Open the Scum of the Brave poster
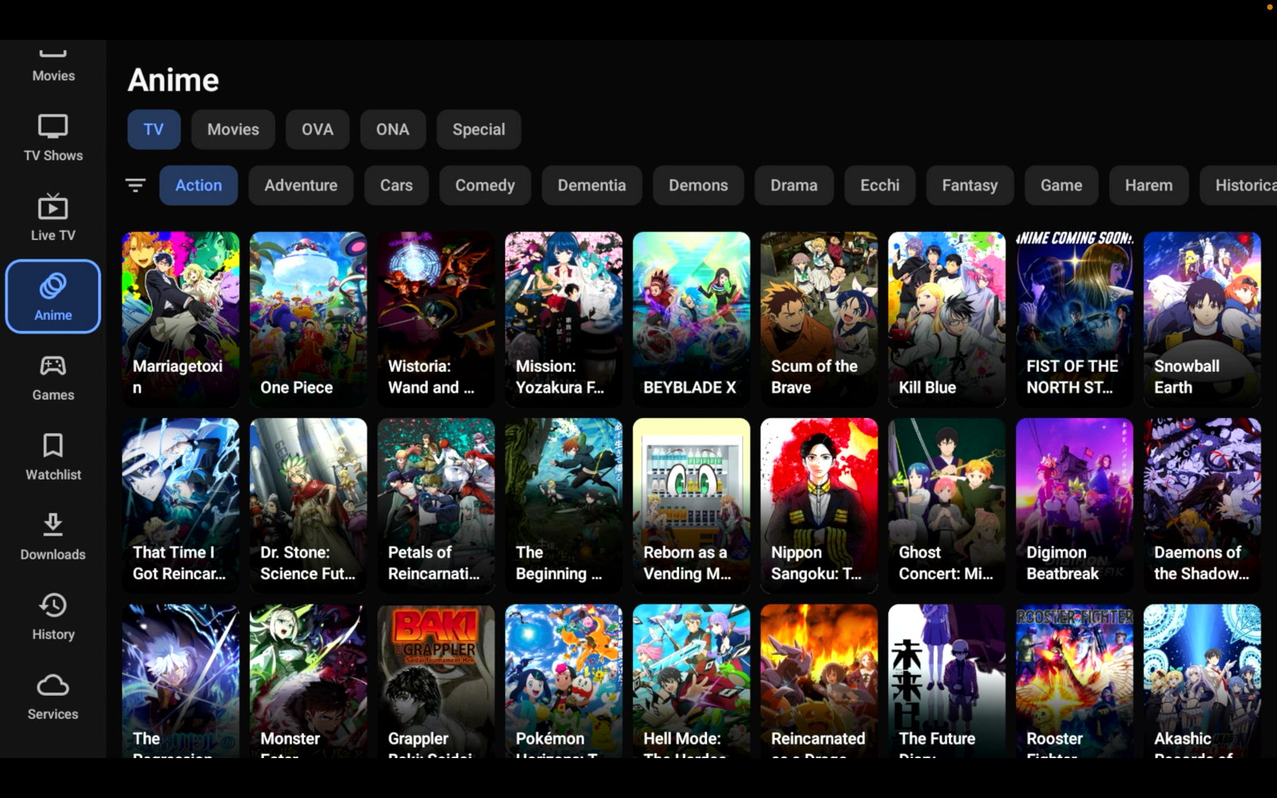1277x798 pixels. click(820, 319)
